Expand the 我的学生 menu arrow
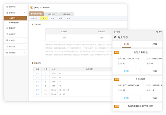 click(25, 46)
